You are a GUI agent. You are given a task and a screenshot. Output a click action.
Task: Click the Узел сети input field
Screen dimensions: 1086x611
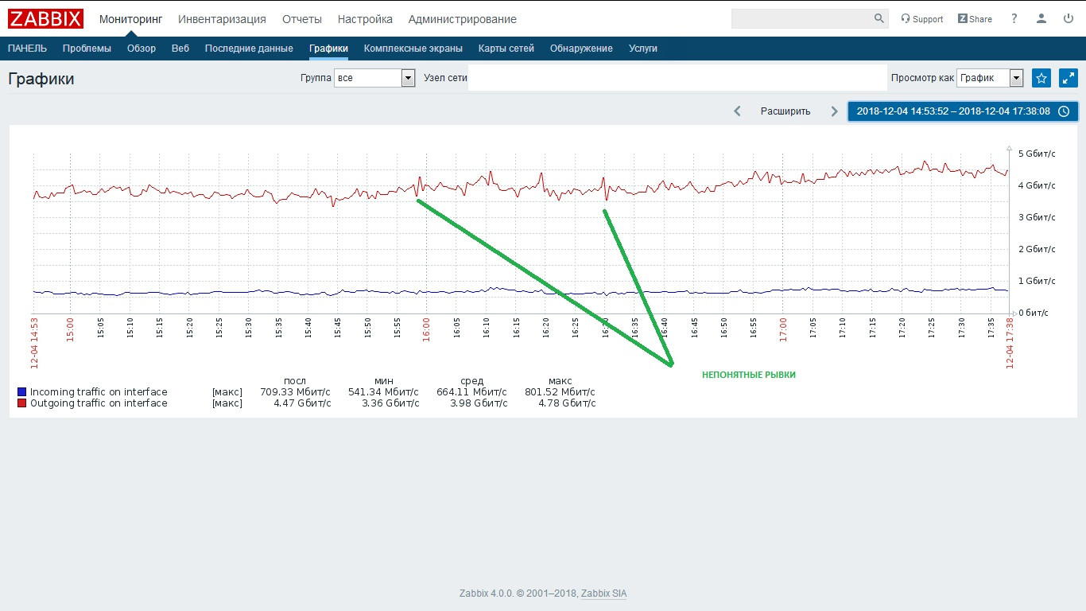677,78
